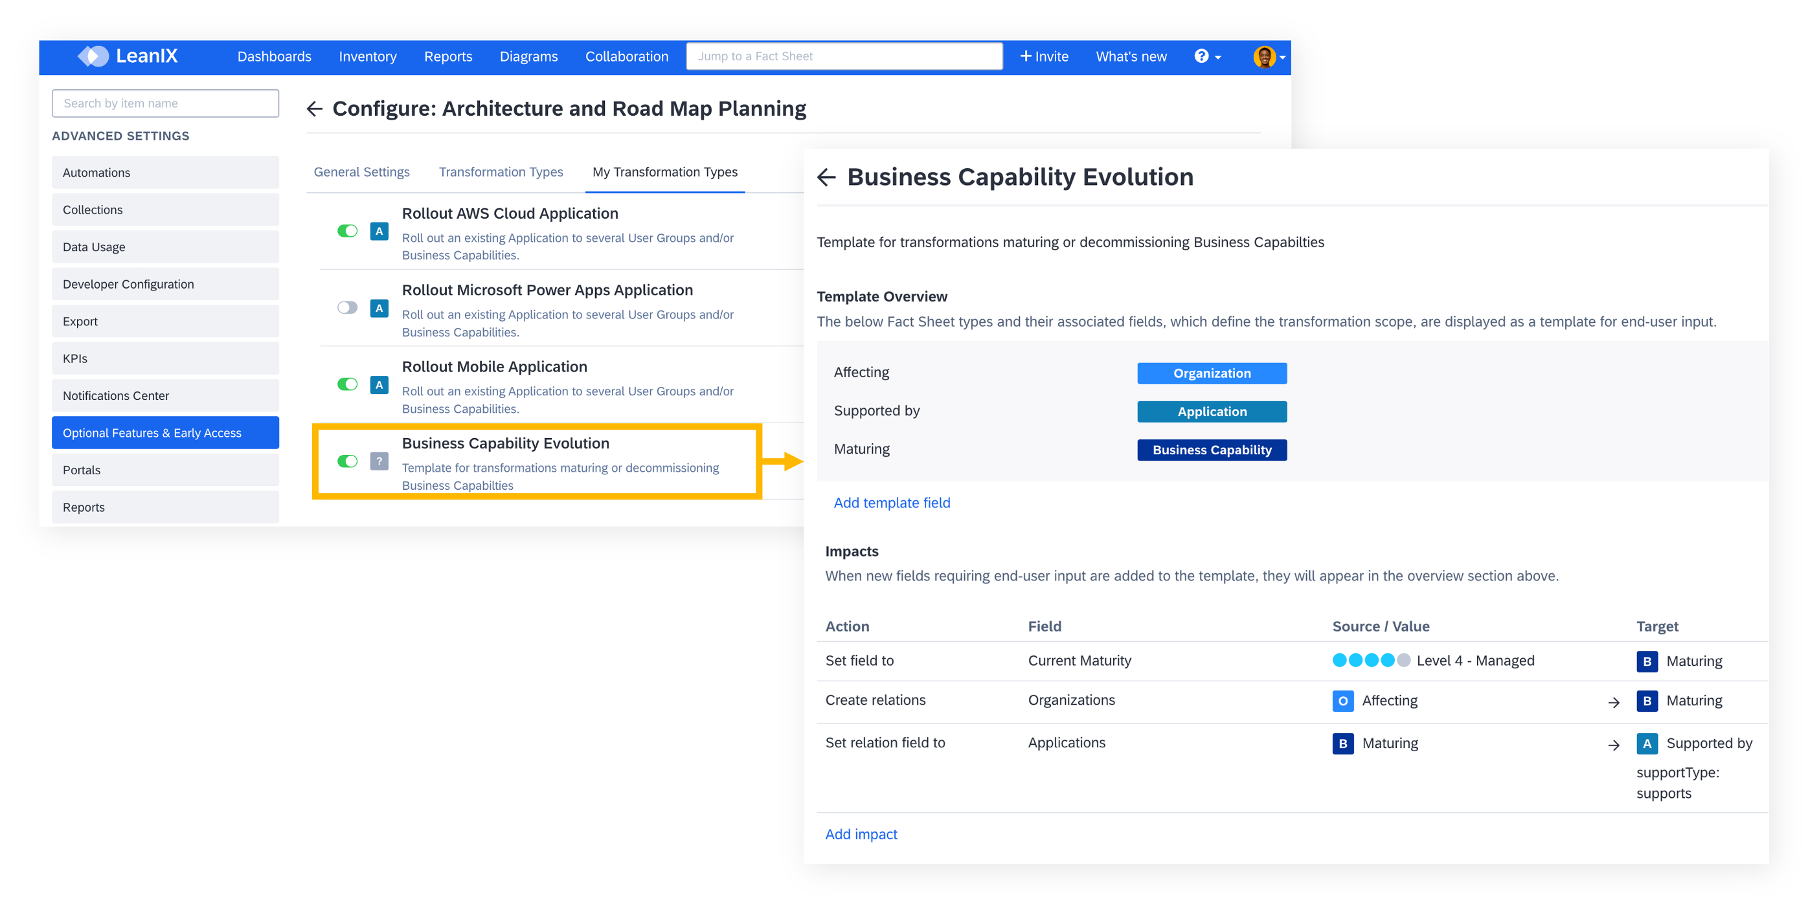Disable Business Capability Evolution toggle

[x=348, y=461]
